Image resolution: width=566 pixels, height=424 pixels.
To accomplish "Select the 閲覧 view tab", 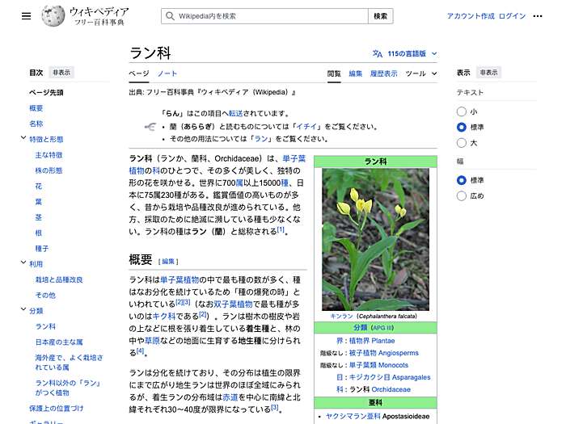I will 334,73.
